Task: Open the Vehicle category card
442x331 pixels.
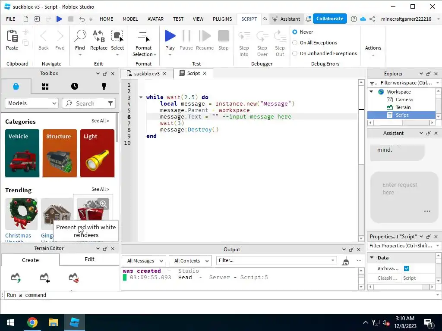Action: (22, 153)
